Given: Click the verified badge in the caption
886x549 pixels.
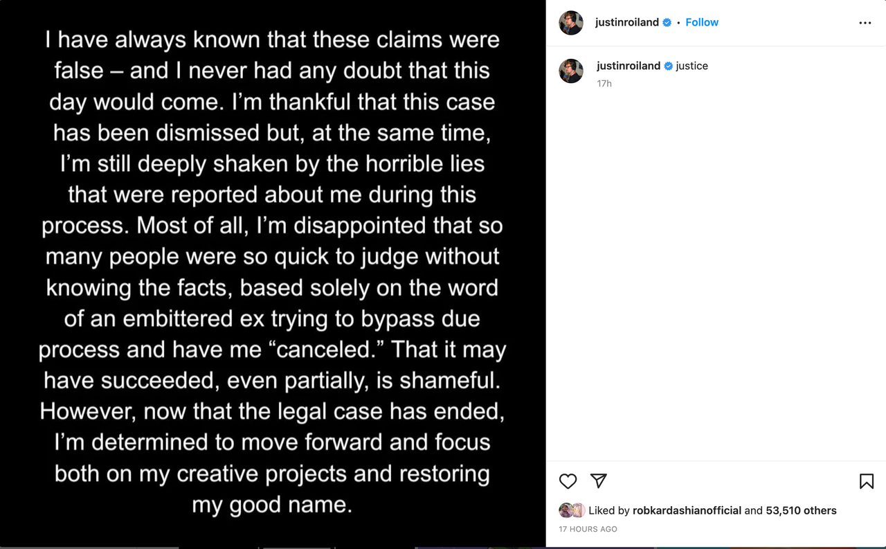Looking at the screenshot, I should click(667, 65).
